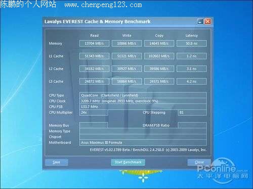
Task: Select the L1 Cache Write value 51321 MB/s
Action: (126, 56)
